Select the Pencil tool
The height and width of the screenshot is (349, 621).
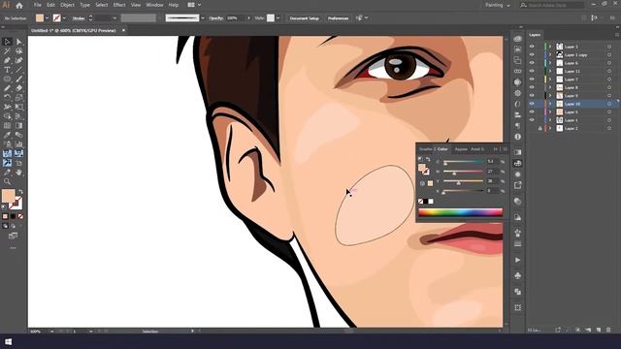coord(7,88)
